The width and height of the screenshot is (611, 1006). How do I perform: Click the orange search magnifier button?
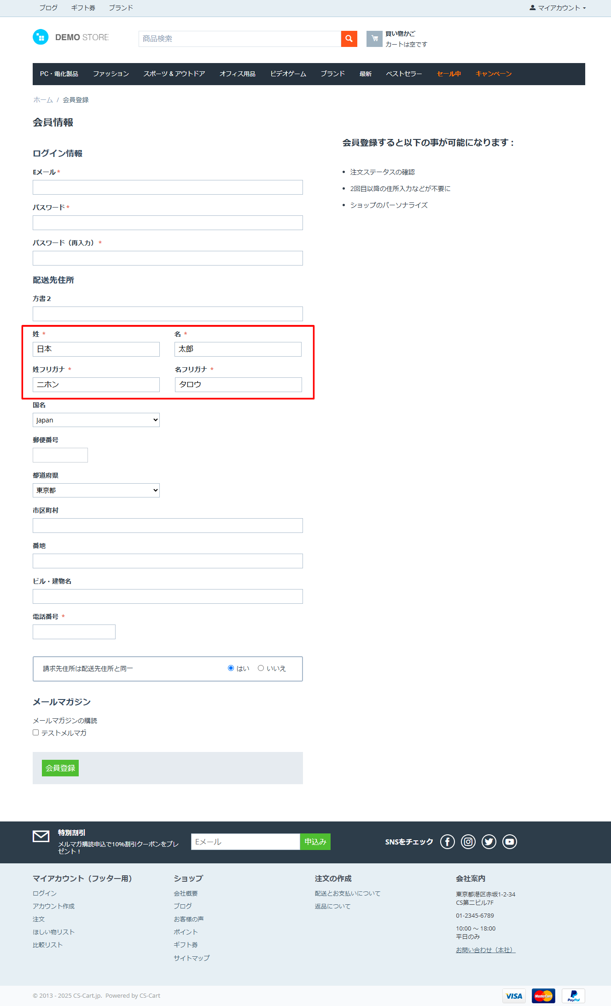point(349,39)
